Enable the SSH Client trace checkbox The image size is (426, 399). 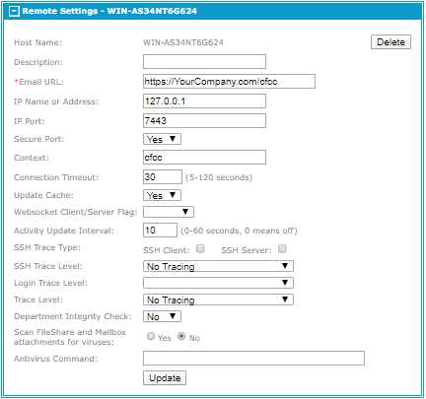(200, 248)
